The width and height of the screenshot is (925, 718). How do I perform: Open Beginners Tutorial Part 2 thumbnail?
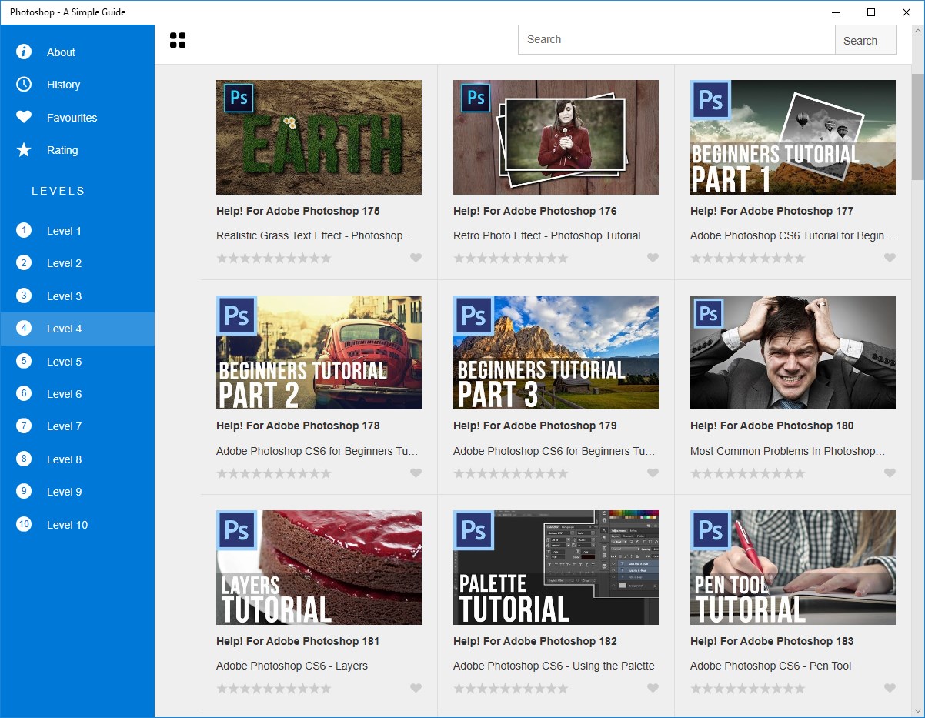click(x=319, y=352)
